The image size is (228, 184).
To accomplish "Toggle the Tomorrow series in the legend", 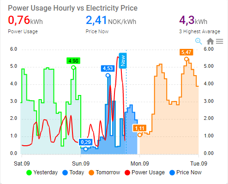I will coord(104,172).
